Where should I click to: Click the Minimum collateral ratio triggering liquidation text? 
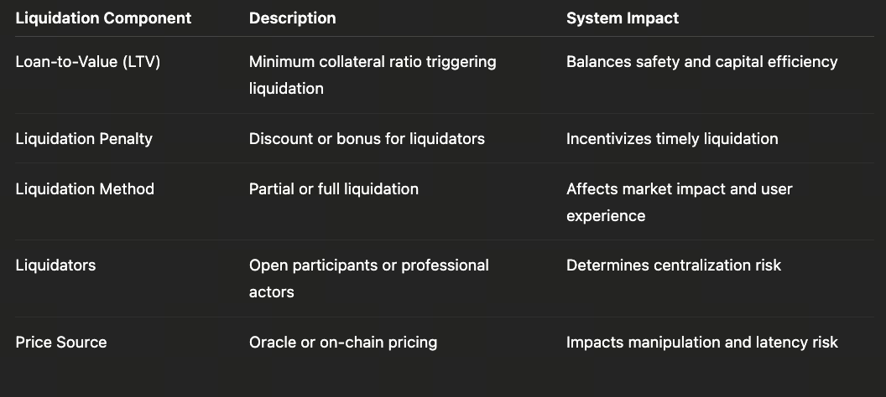[x=372, y=75]
